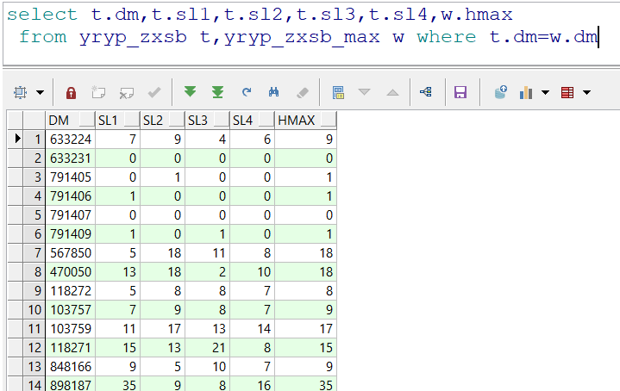Open the chart icon's dropdown arrow
The height and width of the screenshot is (391, 620).
tap(545, 92)
